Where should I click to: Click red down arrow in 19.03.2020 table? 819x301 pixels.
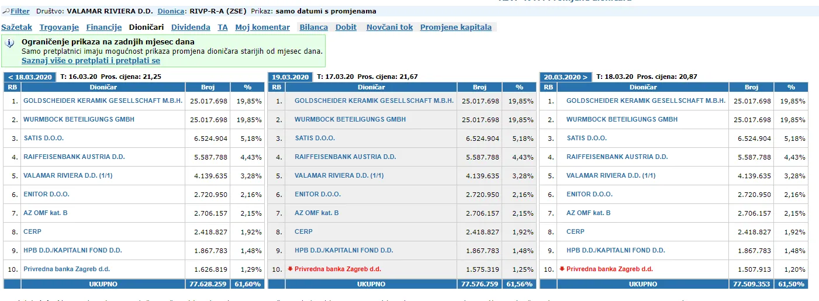(x=291, y=269)
